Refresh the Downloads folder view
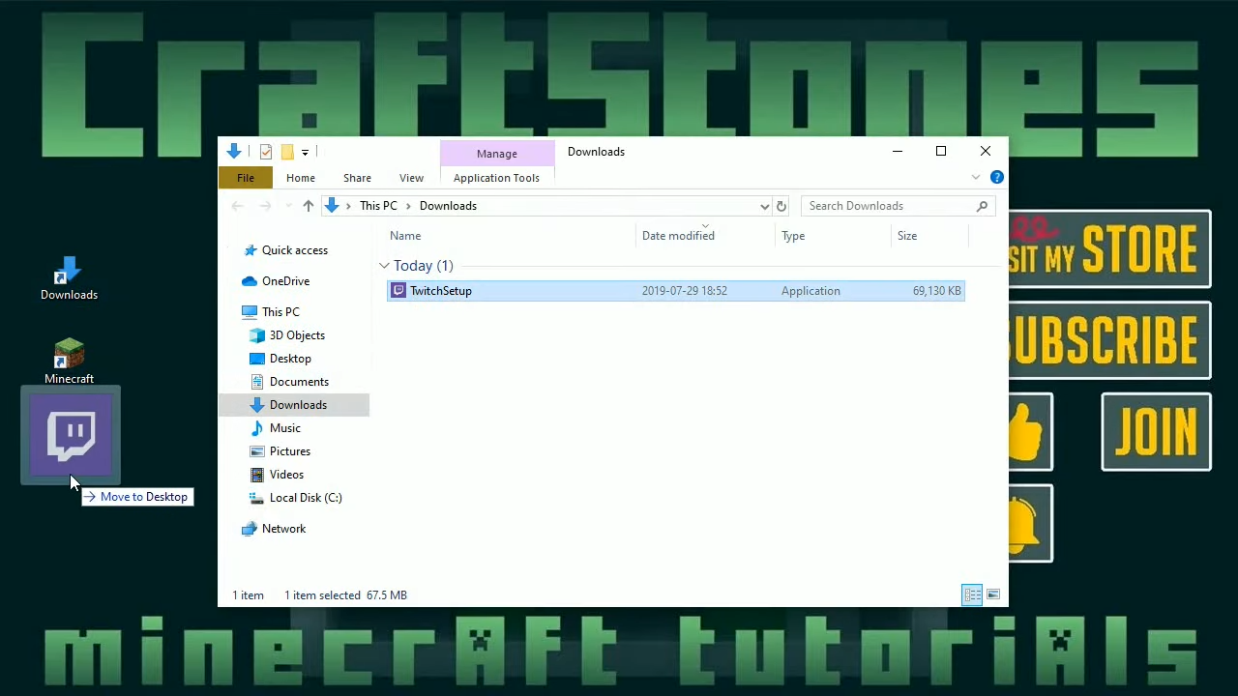Screen dimensions: 1238x696 pyautogui.click(x=781, y=206)
